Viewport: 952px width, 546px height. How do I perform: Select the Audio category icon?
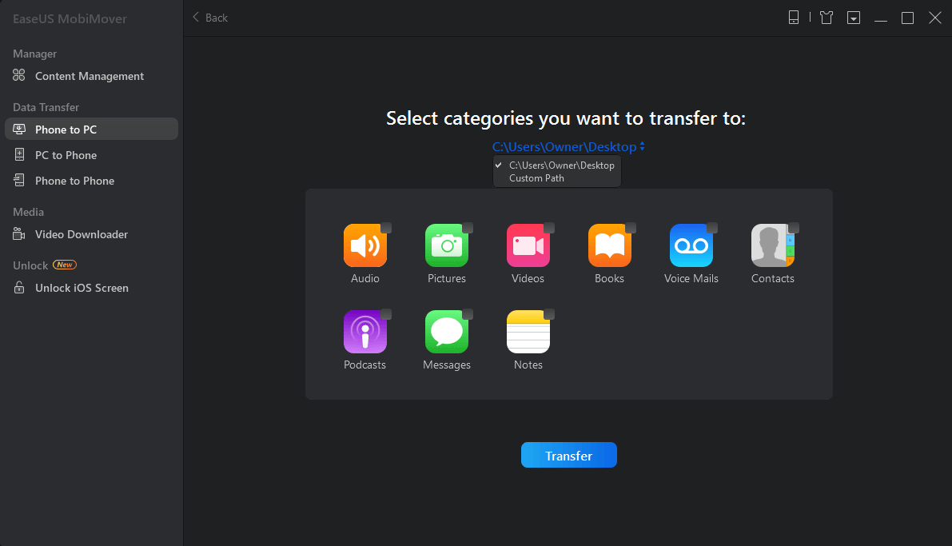pos(364,245)
